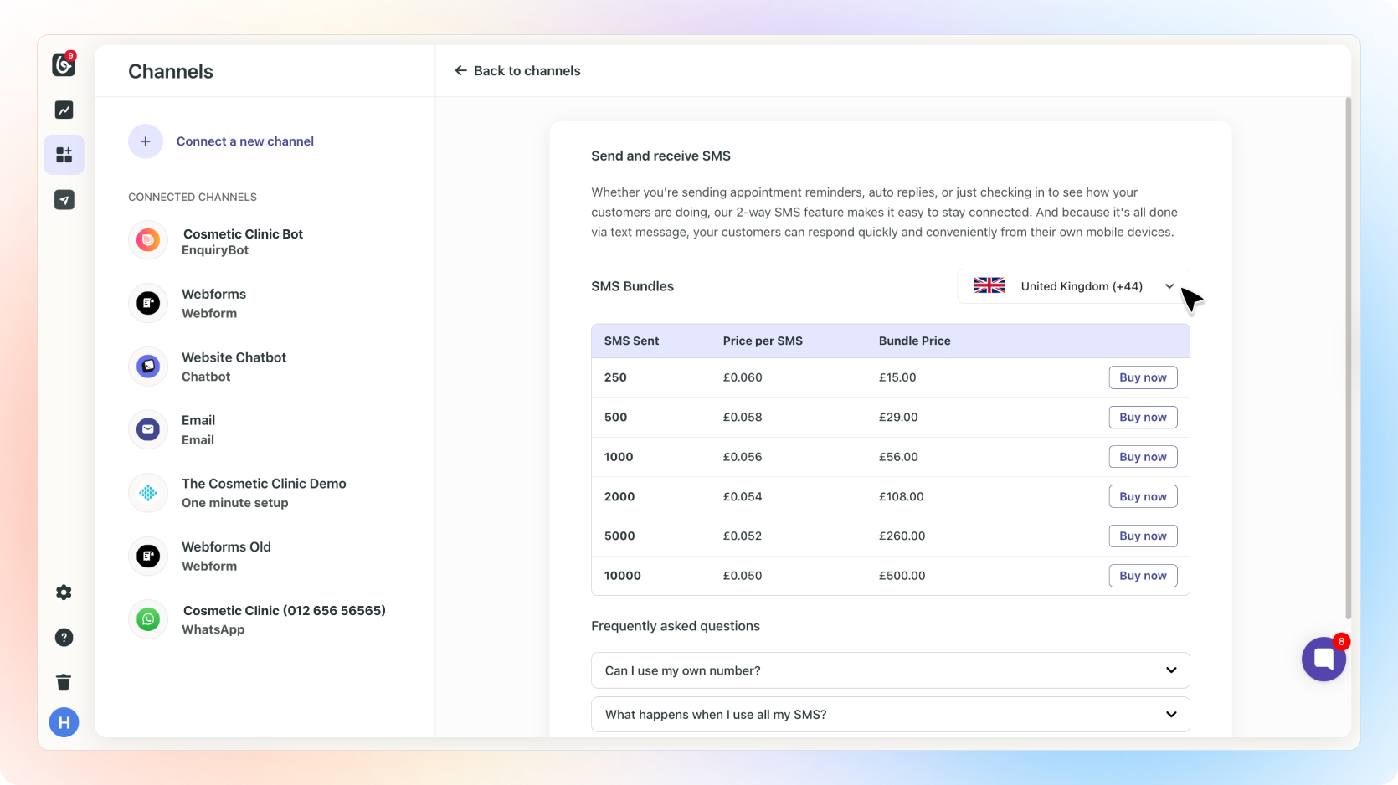Screen dimensions: 1398x785
Task: Select the Website Chatbot channel
Action: (x=234, y=367)
